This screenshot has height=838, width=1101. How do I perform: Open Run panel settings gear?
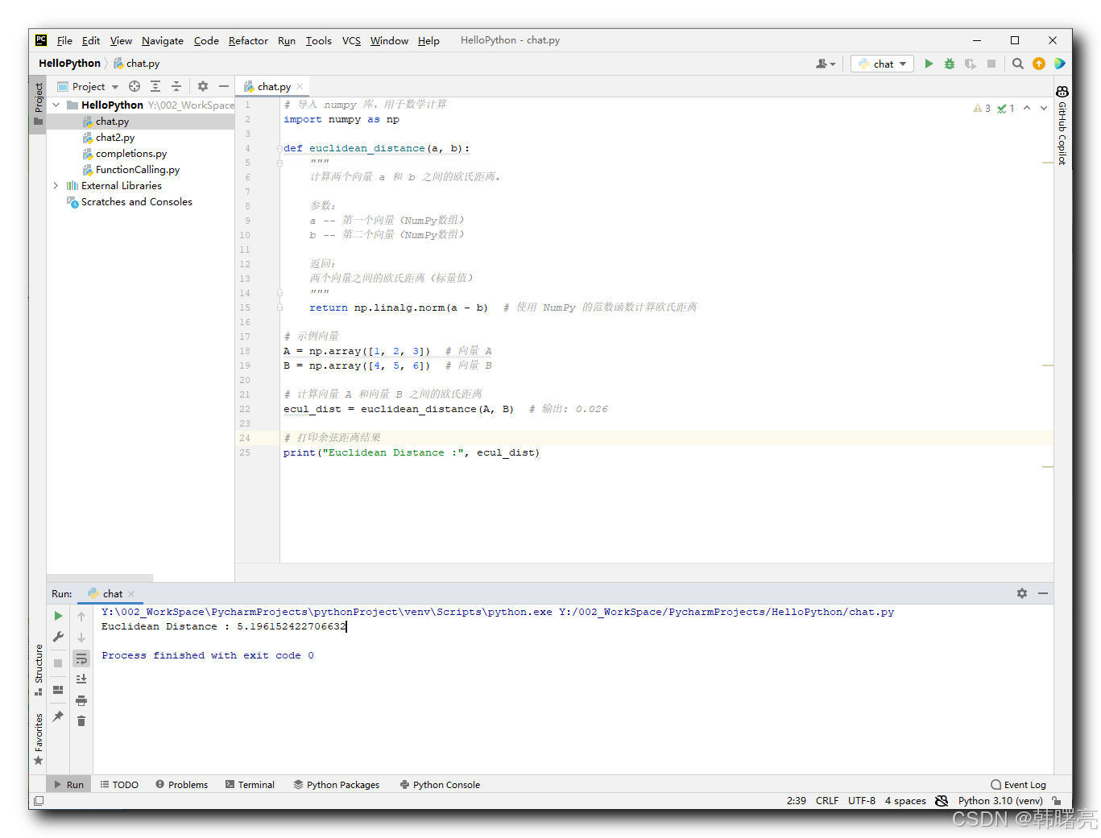(x=1022, y=593)
